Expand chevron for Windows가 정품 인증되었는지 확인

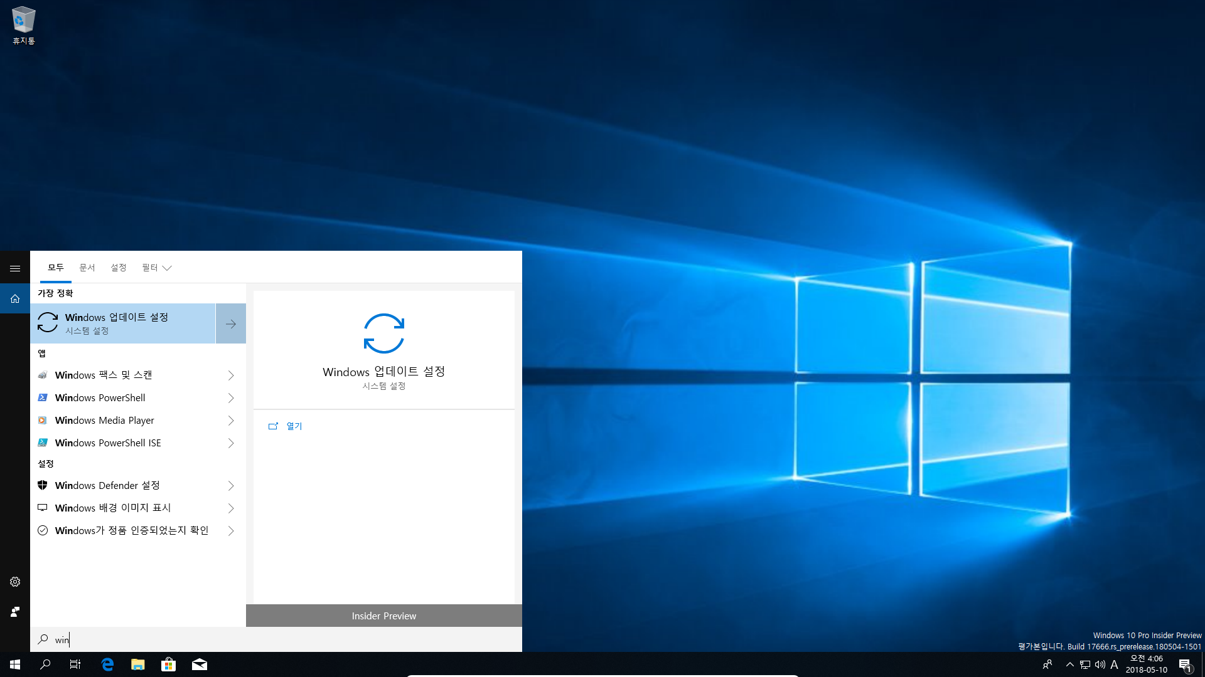click(231, 530)
